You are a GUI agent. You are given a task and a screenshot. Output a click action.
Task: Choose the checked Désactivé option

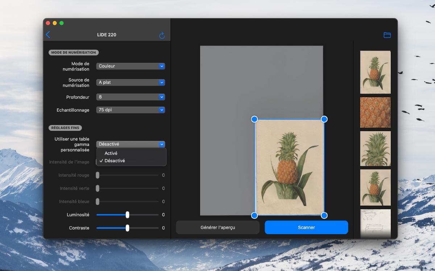click(x=115, y=161)
